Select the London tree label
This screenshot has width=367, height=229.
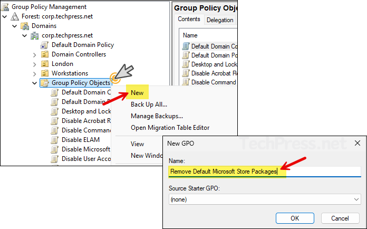pos(62,64)
